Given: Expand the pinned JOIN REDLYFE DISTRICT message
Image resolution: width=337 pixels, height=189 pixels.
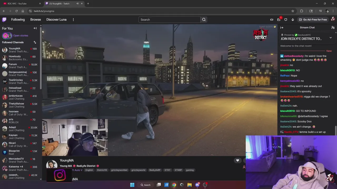Looking at the screenshot, I should tap(330, 38).
